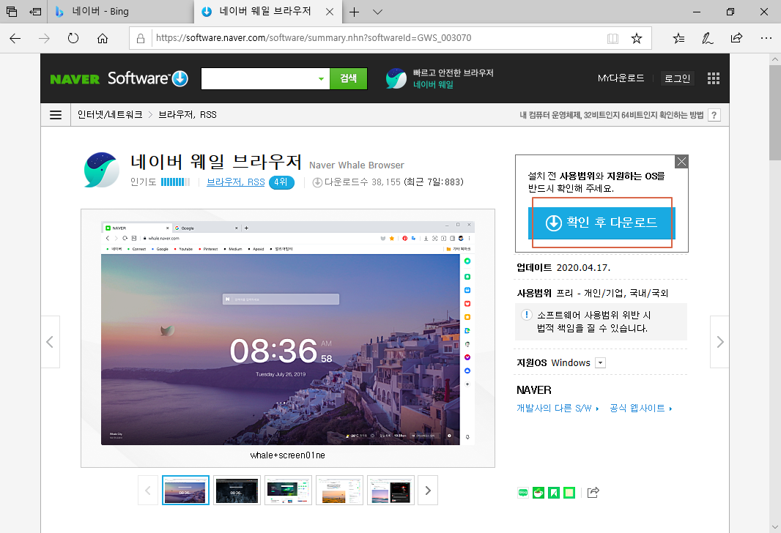Click the browser address bar URL
The height and width of the screenshot is (533, 781).
pos(314,38)
